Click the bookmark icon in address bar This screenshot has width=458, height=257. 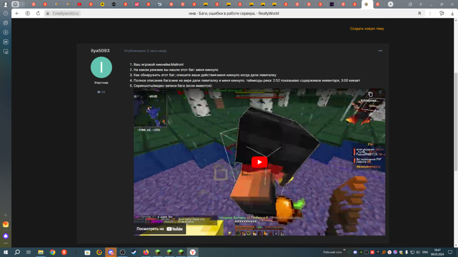click(420, 13)
